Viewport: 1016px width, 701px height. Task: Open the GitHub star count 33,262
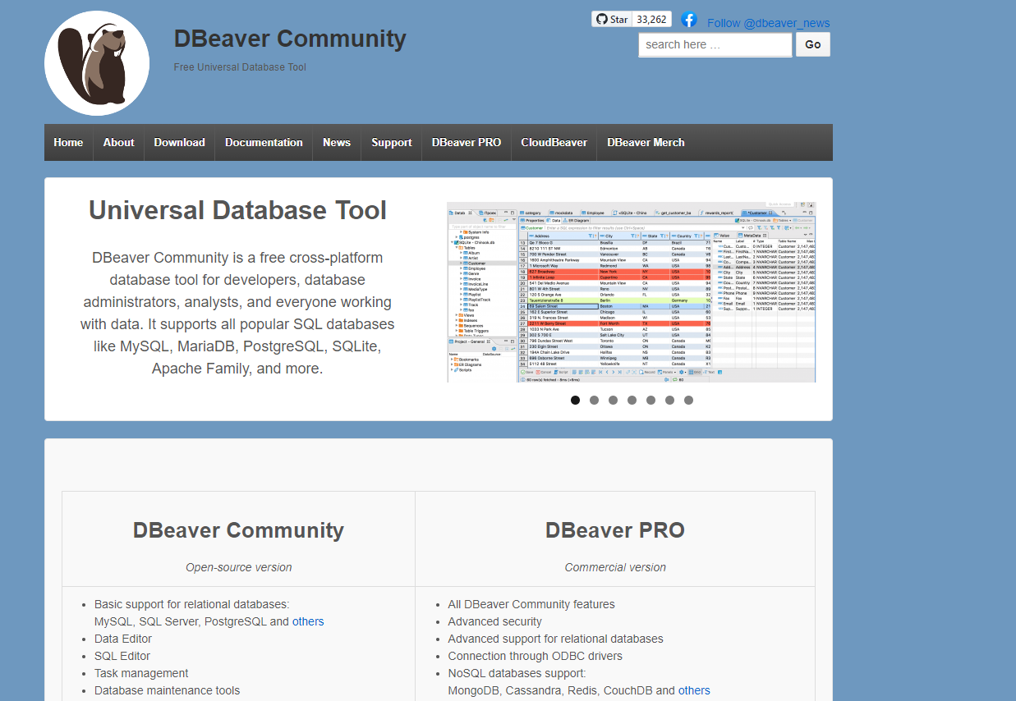(652, 19)
